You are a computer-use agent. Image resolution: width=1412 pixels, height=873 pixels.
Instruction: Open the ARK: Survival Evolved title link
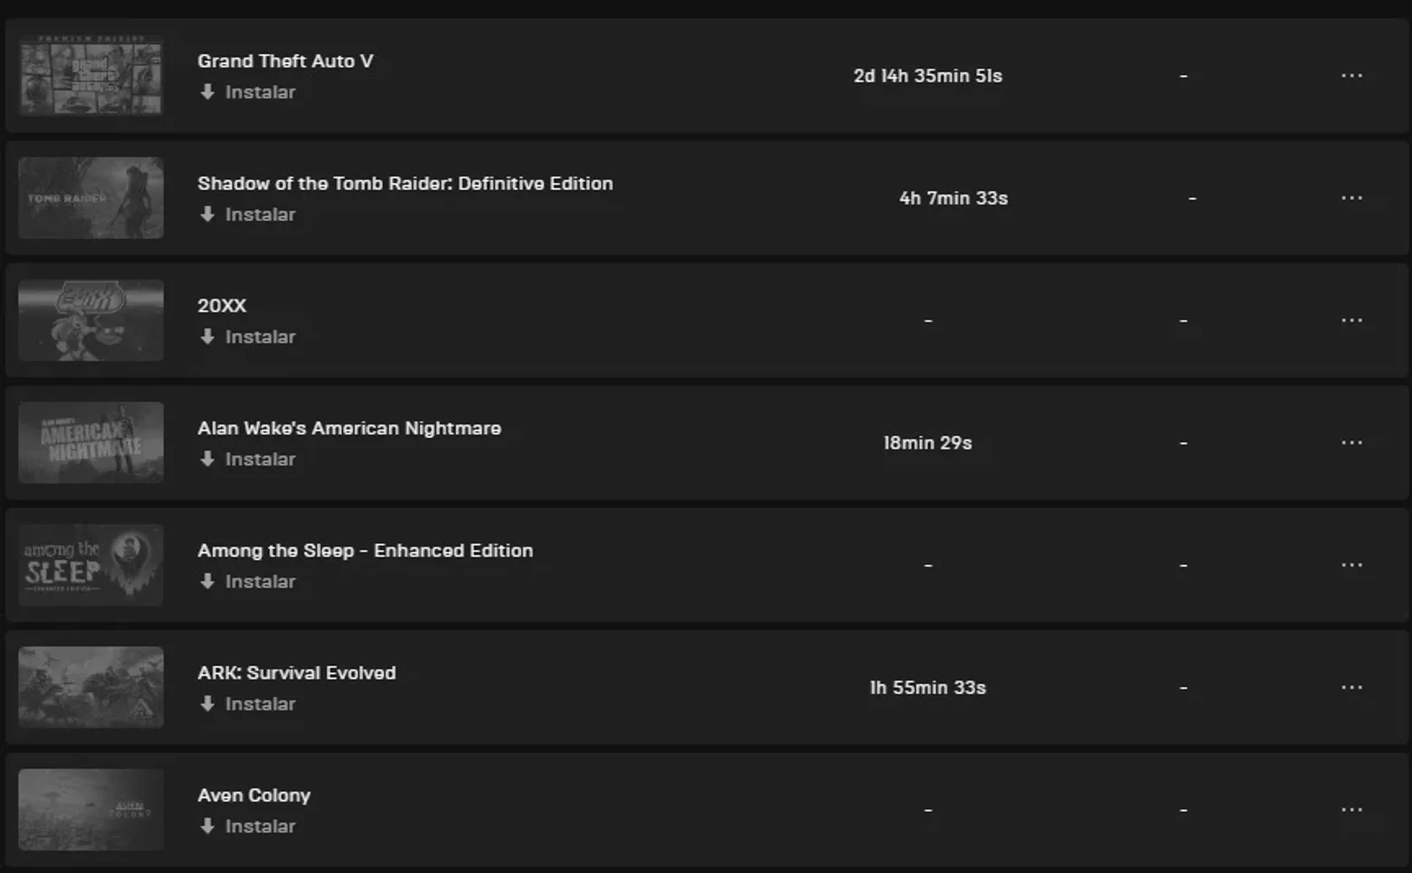click(297, 673)
